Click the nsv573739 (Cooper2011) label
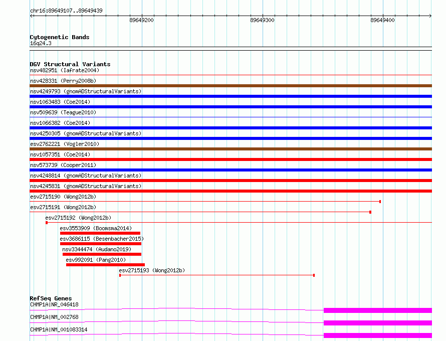 pos(63,165)
